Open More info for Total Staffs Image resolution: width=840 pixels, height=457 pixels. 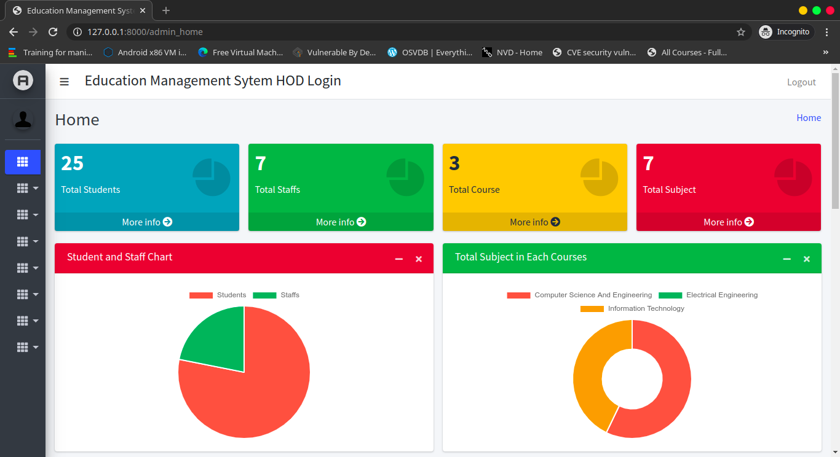click(341, 222)
